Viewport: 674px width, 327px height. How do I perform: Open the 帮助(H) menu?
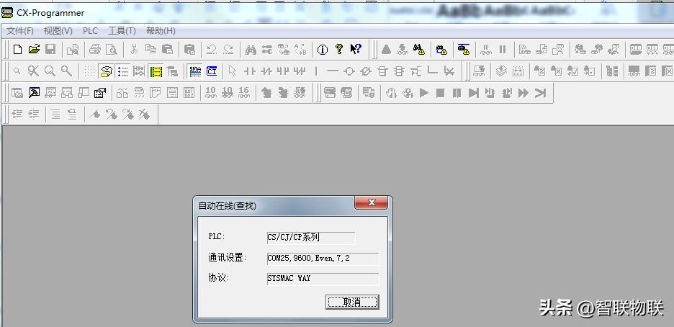161,31
